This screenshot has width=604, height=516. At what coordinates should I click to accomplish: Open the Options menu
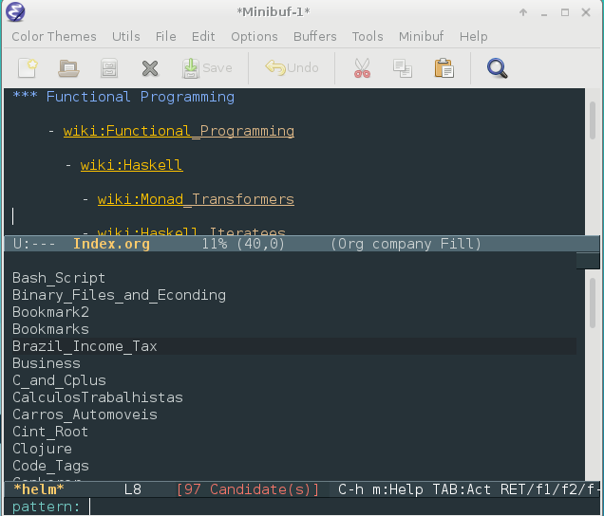click(x=255, y=37)
